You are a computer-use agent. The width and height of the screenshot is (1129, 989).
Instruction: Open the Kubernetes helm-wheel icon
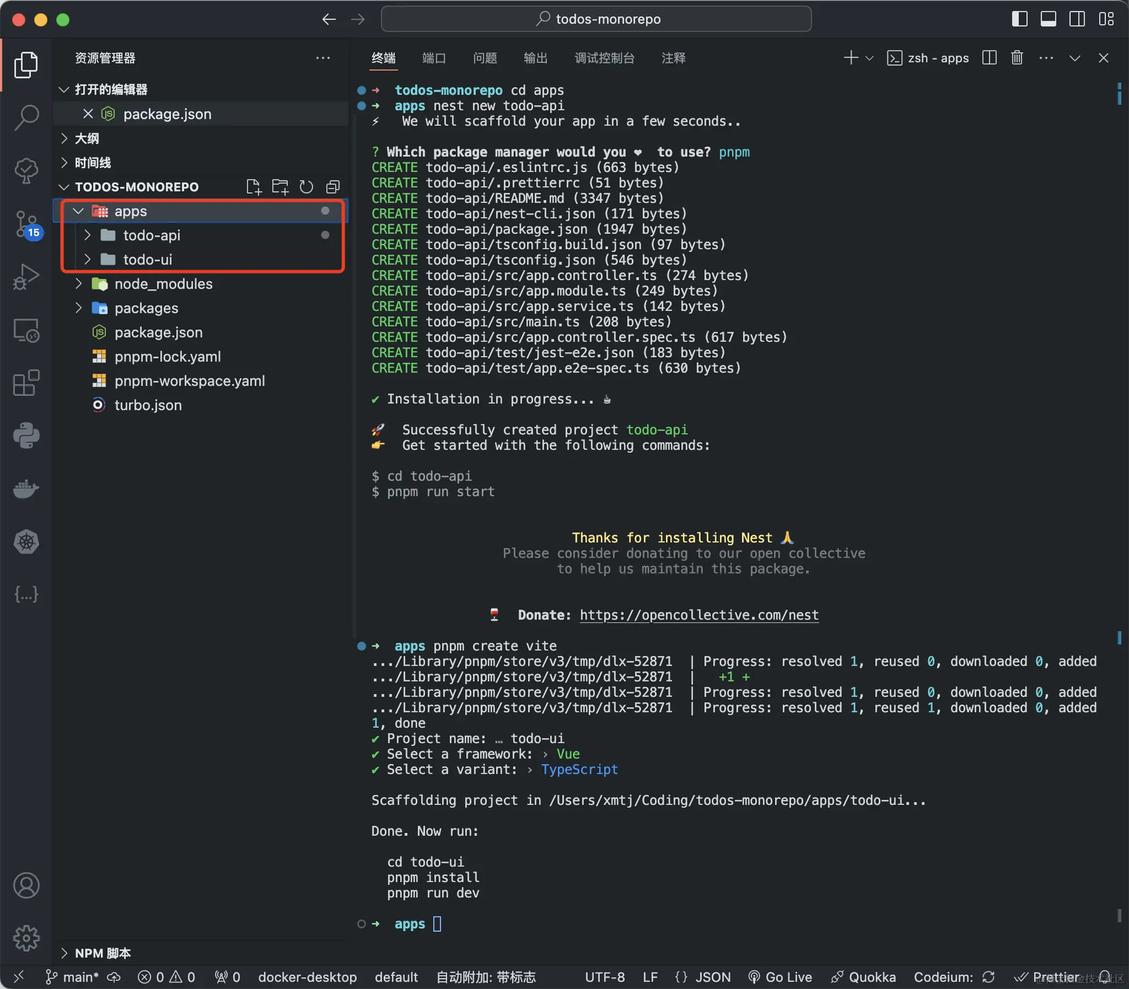click(x=26, y=541)
